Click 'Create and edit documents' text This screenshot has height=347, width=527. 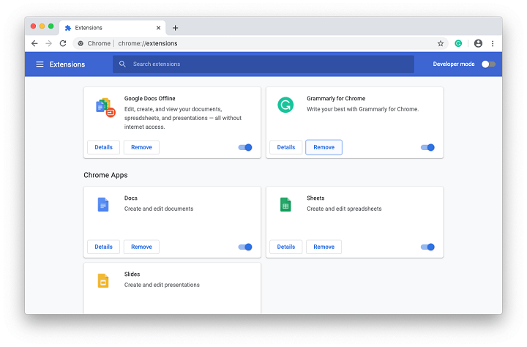[159, 209]
